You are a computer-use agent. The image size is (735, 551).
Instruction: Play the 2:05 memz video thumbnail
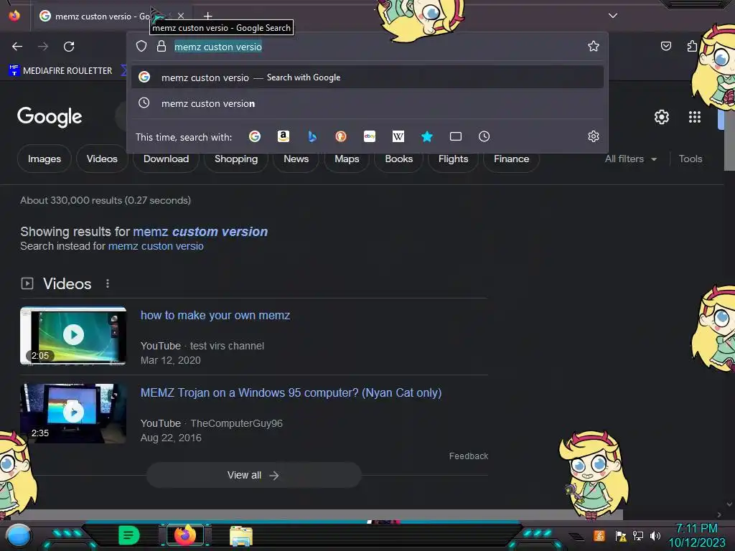coord(73,336)
